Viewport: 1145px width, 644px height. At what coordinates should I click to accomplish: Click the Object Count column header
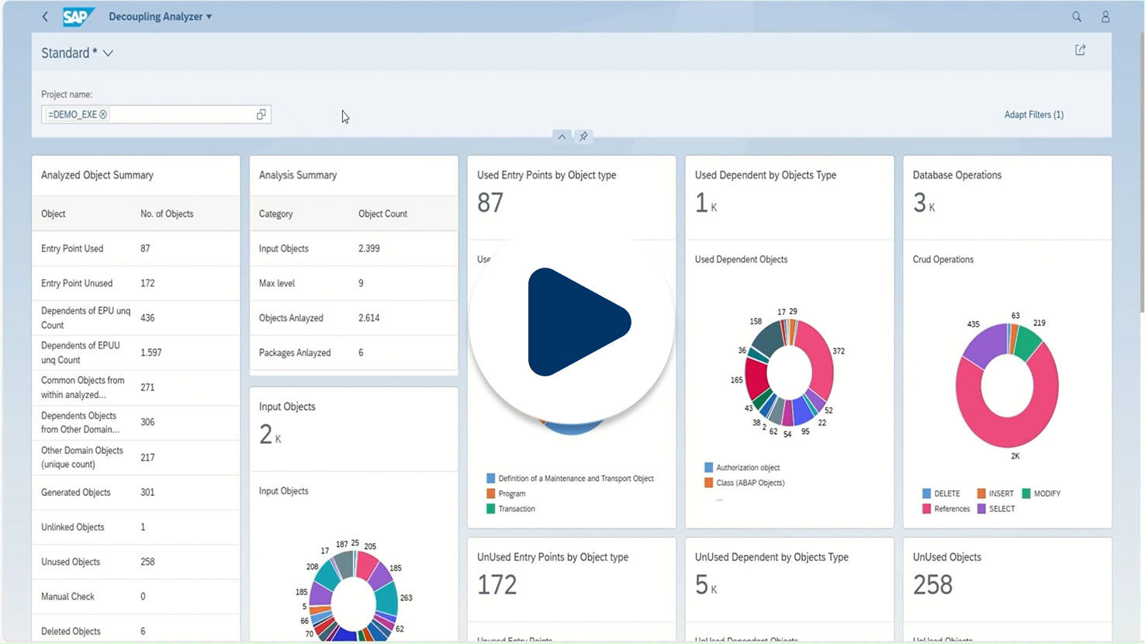pyautogui.click(x=382, y=214)
